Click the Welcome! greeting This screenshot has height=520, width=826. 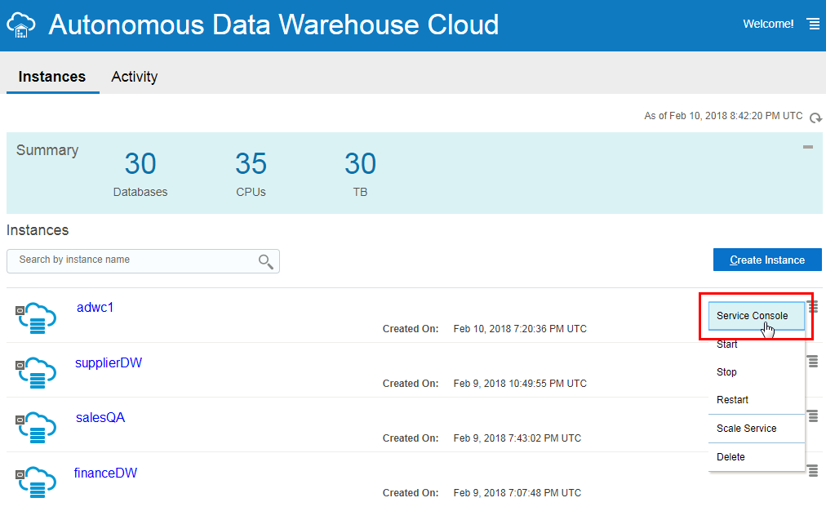click(768, 24)
